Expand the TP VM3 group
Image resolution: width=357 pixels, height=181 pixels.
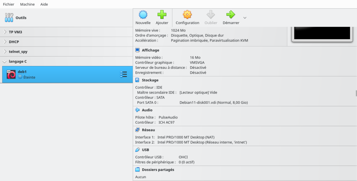point(5,32)
